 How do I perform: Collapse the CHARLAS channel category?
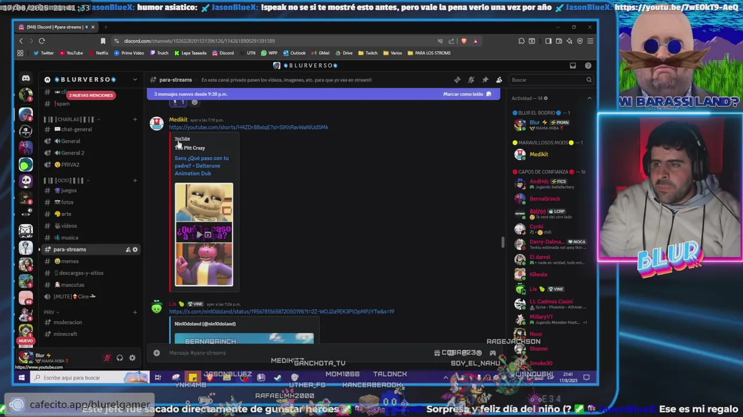point(71,119)
